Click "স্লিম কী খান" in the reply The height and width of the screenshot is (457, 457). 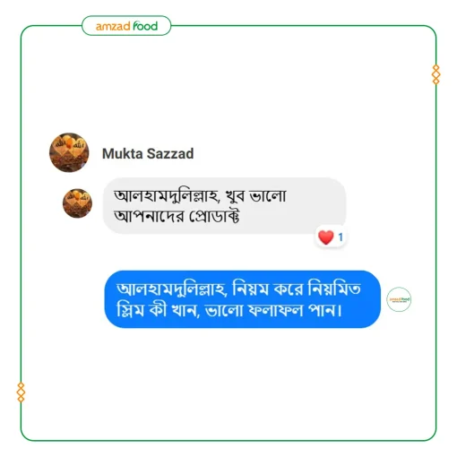pos(156,310)
